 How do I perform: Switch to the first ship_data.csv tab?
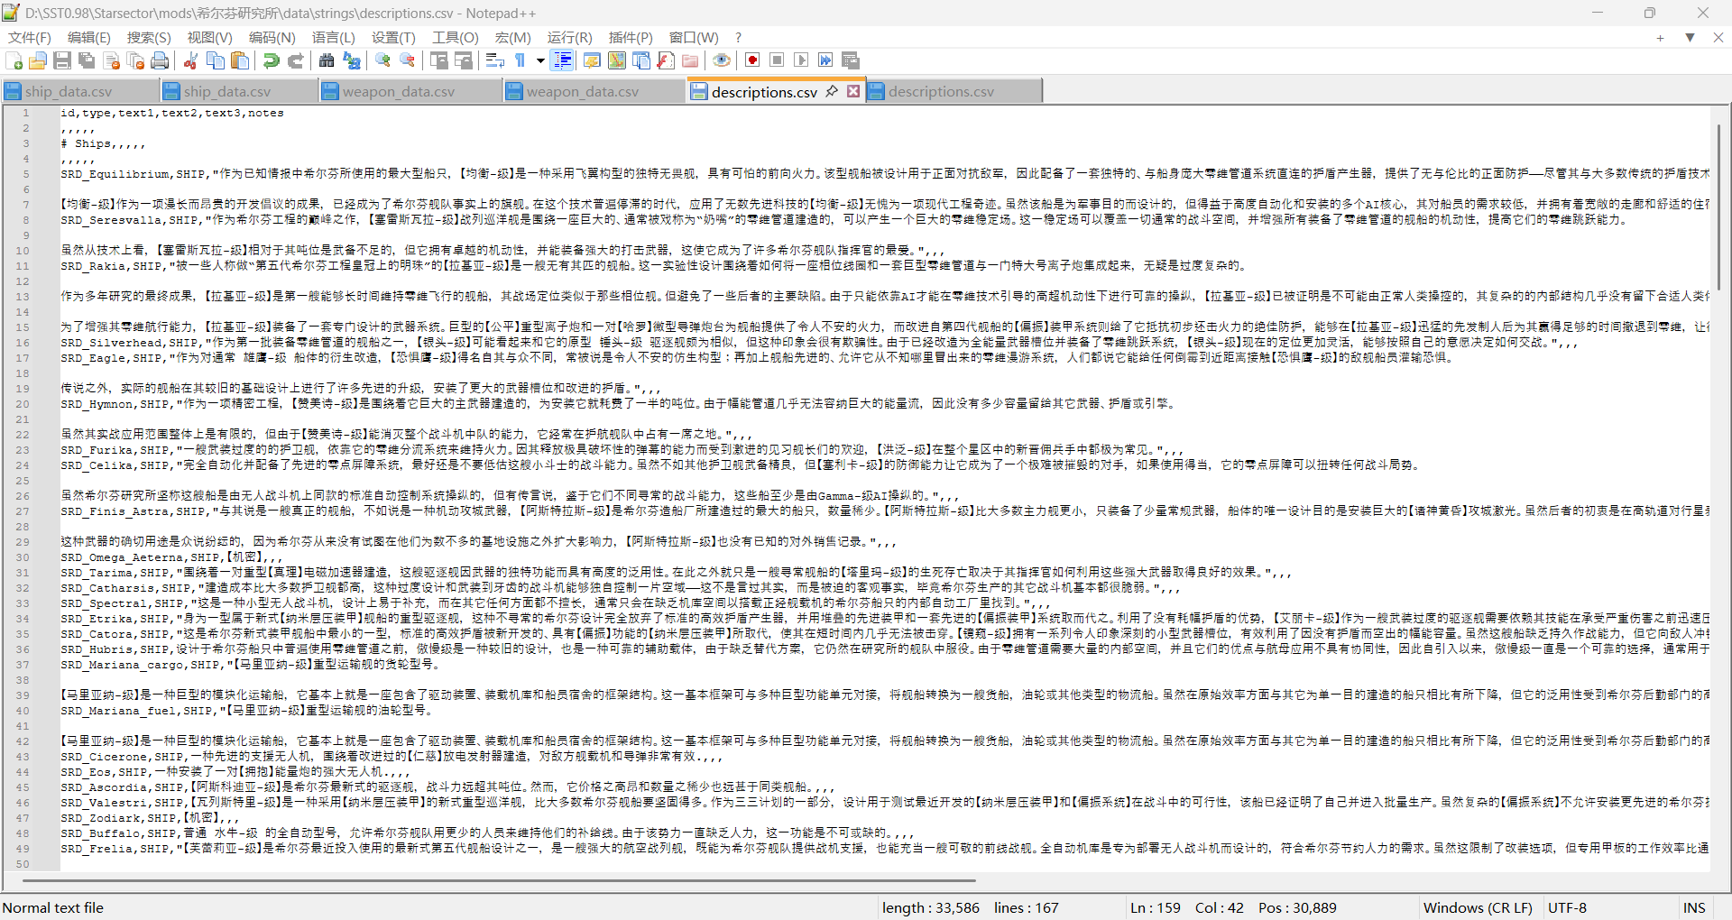79,91
